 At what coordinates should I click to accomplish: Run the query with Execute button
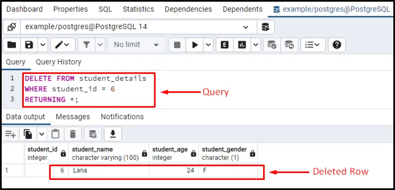(x=195, y=45)
